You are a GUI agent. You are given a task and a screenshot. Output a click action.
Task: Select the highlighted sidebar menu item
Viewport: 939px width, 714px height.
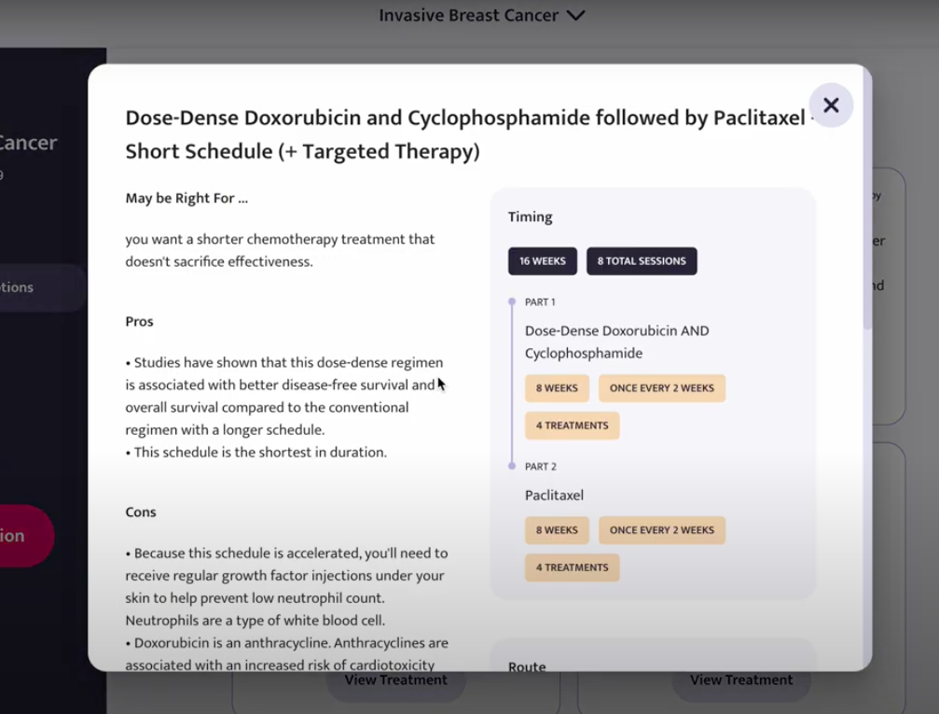(x=37, y=287)
